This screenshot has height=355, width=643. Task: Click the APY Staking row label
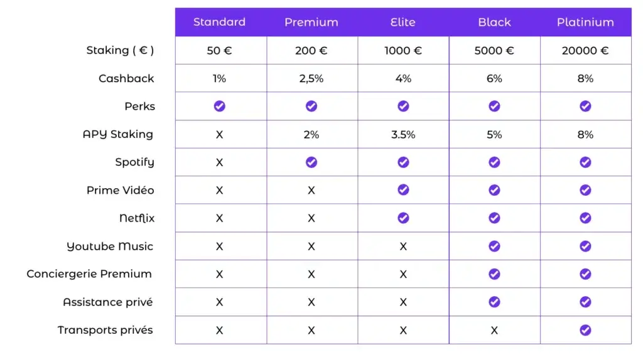(118, 134)
